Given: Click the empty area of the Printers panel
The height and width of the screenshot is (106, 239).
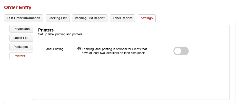Looking at the screenshot, I should click(131, 79).
